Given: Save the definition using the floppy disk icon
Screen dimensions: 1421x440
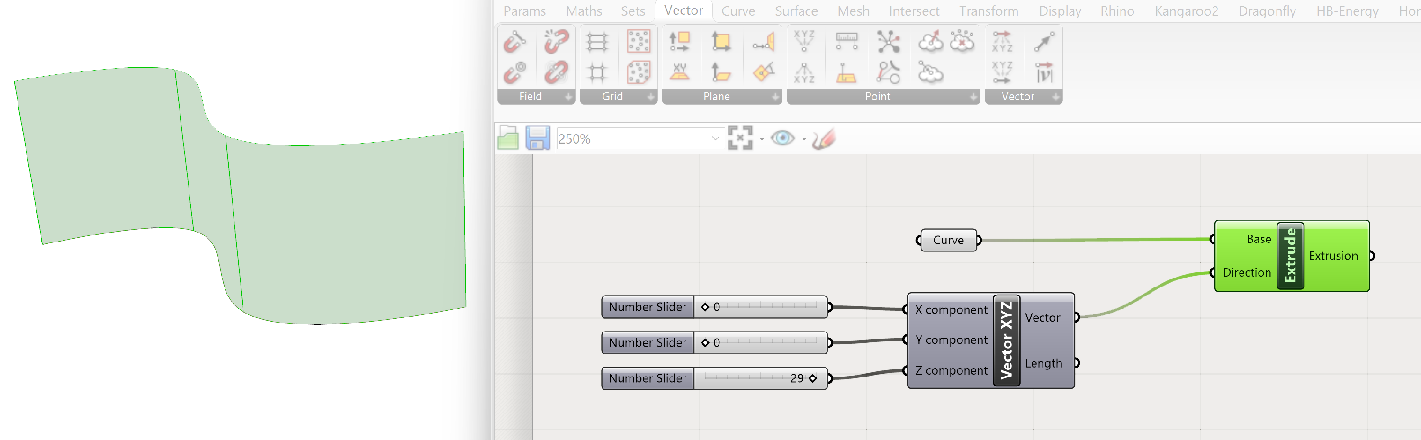Looking at the screenshot, I should coord(536,138).
